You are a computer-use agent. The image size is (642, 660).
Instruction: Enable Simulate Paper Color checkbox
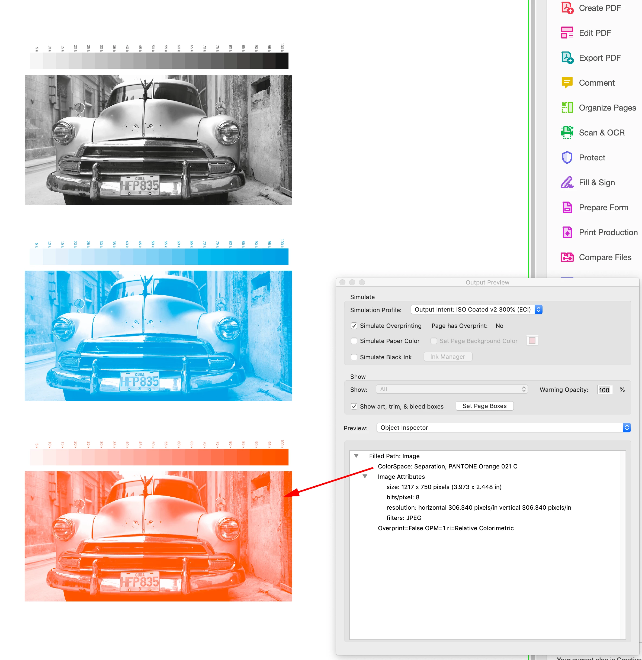click(x=354, y=341)
